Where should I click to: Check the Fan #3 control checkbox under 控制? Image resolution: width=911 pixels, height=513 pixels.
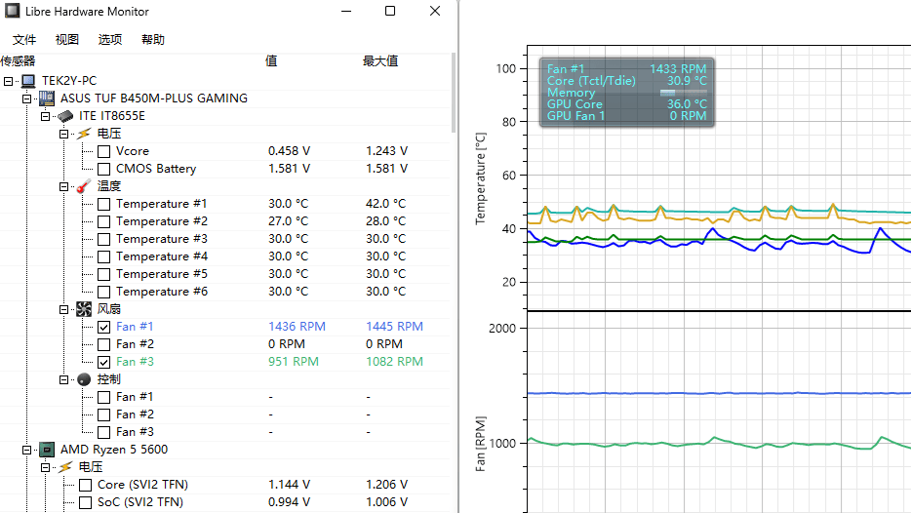(104, 432)
